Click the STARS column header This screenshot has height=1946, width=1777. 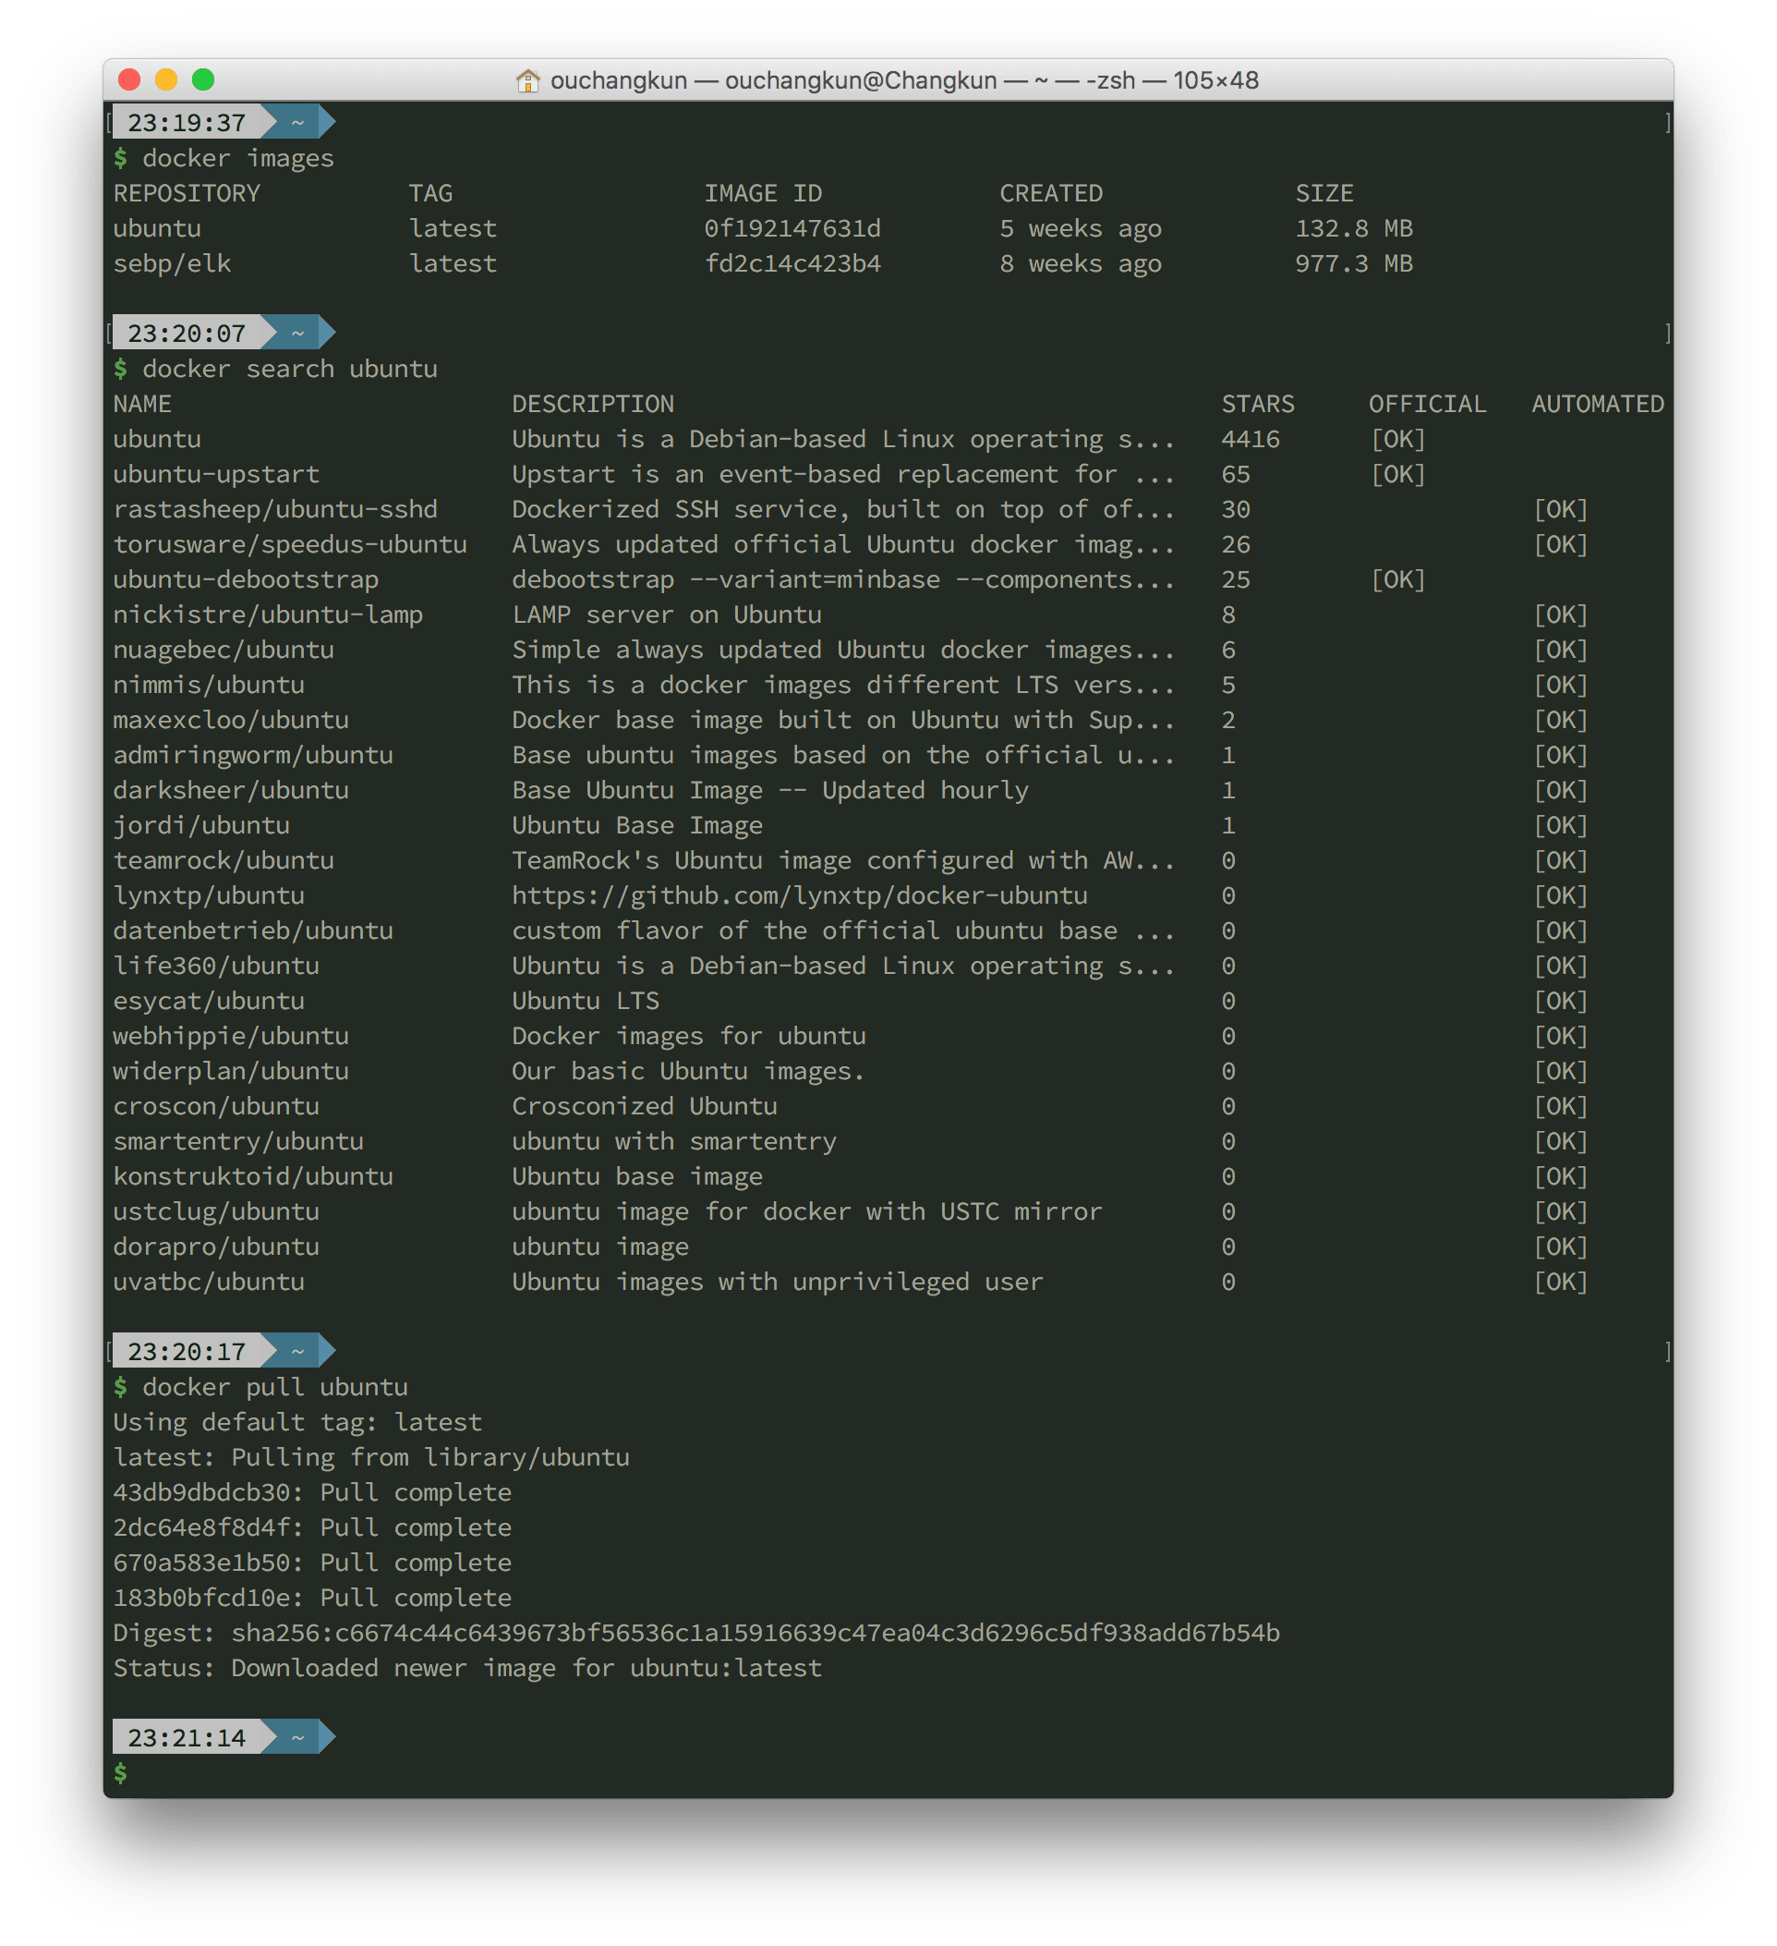(x=1257, y=405)
